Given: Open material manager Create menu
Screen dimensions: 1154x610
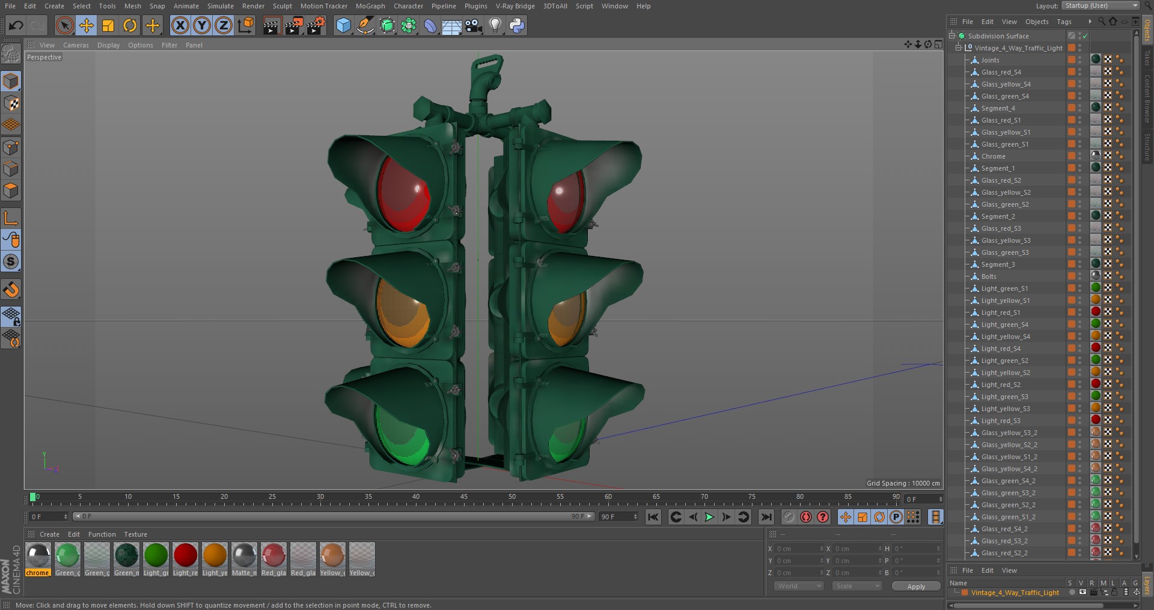Looking at the screenshot, I should click(x=49, y=534).
